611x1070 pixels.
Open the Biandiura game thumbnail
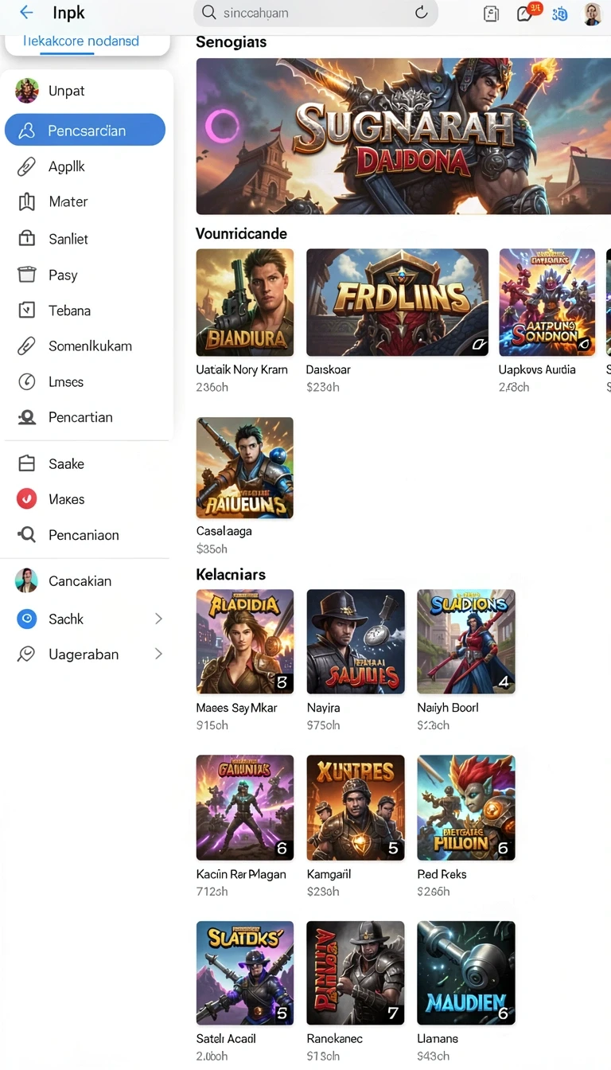(245, 303)
